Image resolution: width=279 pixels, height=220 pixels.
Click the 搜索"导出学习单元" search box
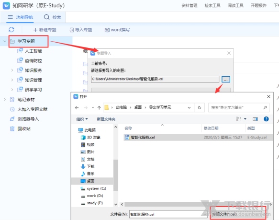pos(239,107)
